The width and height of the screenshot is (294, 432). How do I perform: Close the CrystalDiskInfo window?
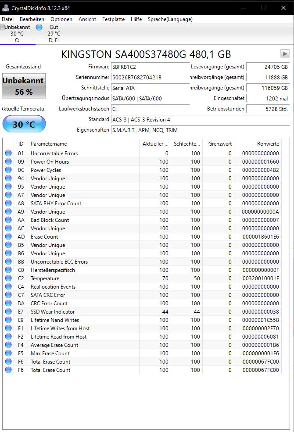tap(283, 8)
